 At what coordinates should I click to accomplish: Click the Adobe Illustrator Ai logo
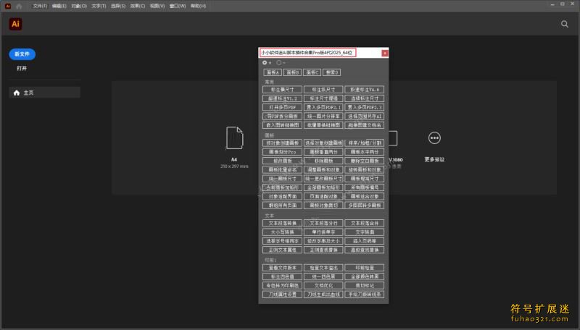pyautogui.click(x=15, y=24)
